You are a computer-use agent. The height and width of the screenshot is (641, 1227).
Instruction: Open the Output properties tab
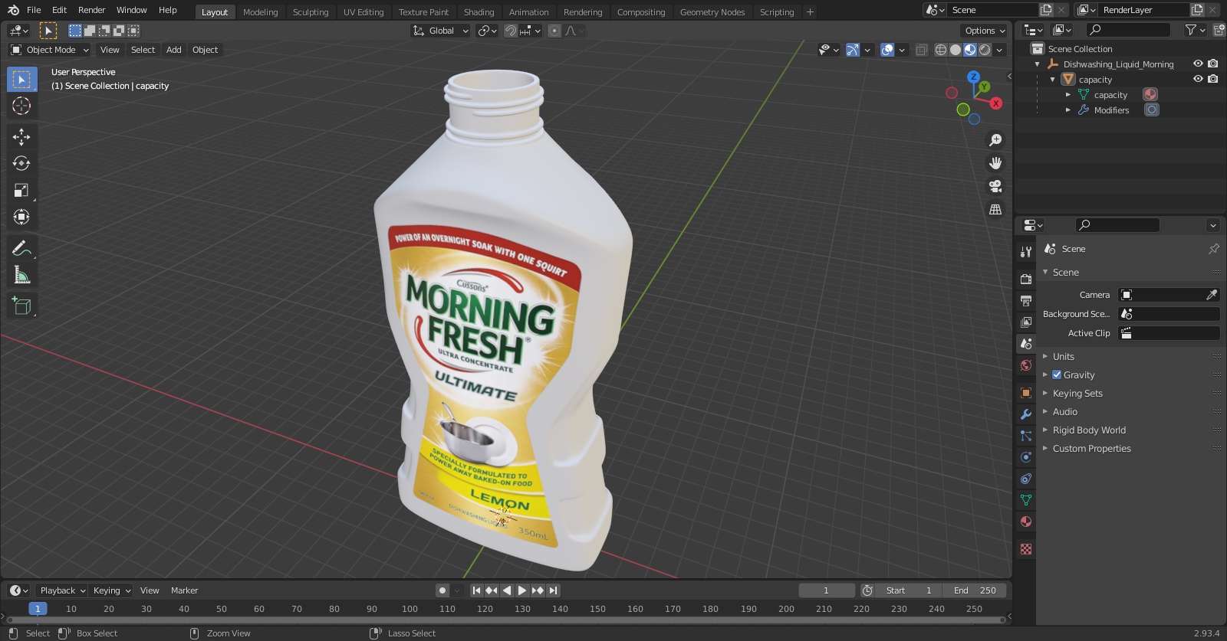point(1026,300)
